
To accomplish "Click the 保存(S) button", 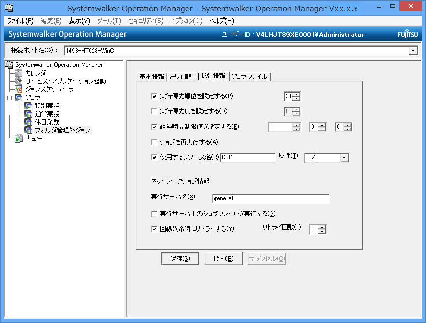I will [x=180, y=259].
